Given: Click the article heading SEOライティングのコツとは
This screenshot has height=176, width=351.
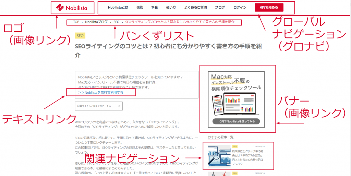Looking at the screenshot, I should click(168, 50).
